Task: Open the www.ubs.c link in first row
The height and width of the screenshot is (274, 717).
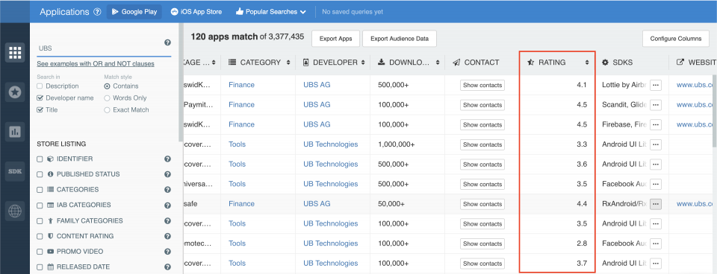Action: click(x=695, y=85)
